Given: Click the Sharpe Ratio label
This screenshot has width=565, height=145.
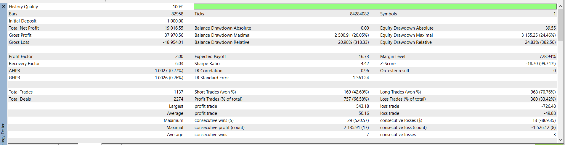Looking at the screenshot, I should (x=207, y=64).
